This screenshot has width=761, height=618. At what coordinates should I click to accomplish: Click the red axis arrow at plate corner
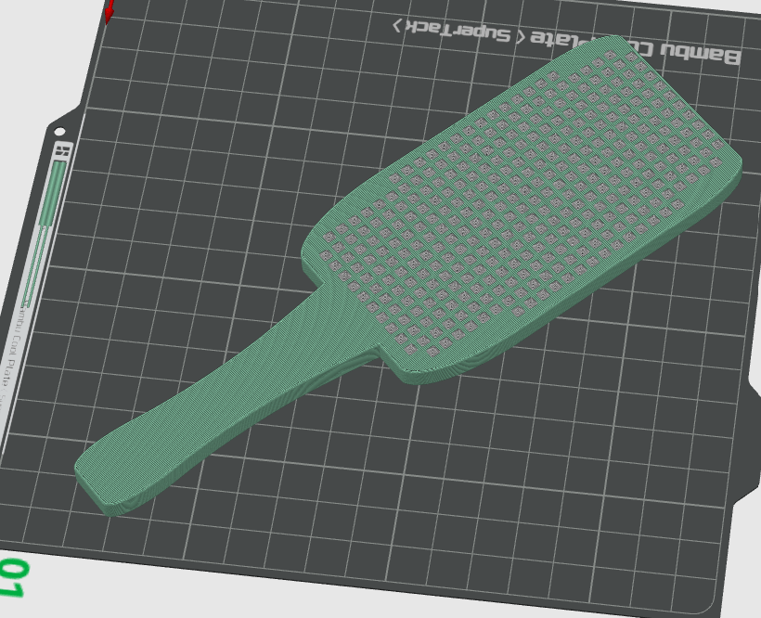[110, 11]
